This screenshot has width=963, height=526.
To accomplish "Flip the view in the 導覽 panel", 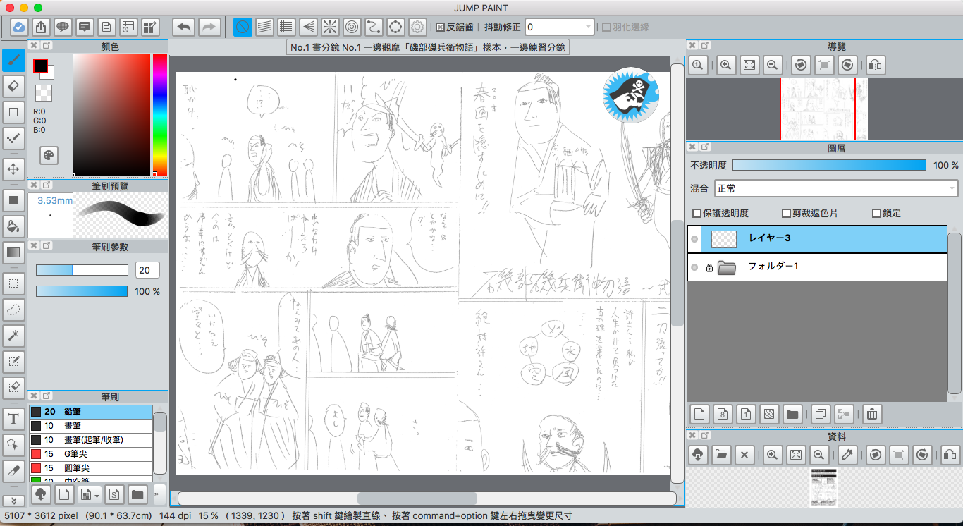I will [x=875, y=65].
